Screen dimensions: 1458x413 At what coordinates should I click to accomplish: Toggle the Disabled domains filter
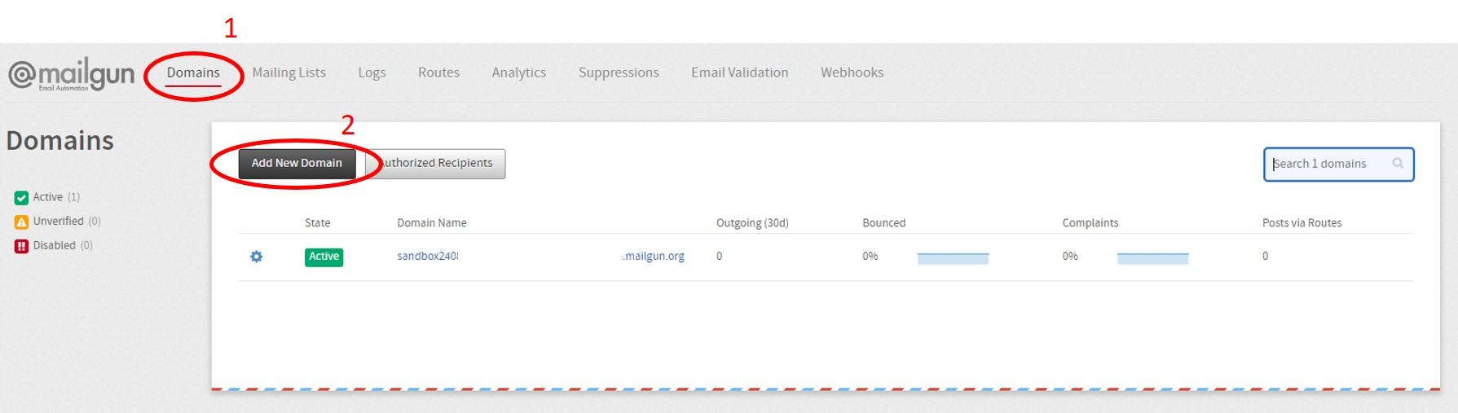pos(21,246)
